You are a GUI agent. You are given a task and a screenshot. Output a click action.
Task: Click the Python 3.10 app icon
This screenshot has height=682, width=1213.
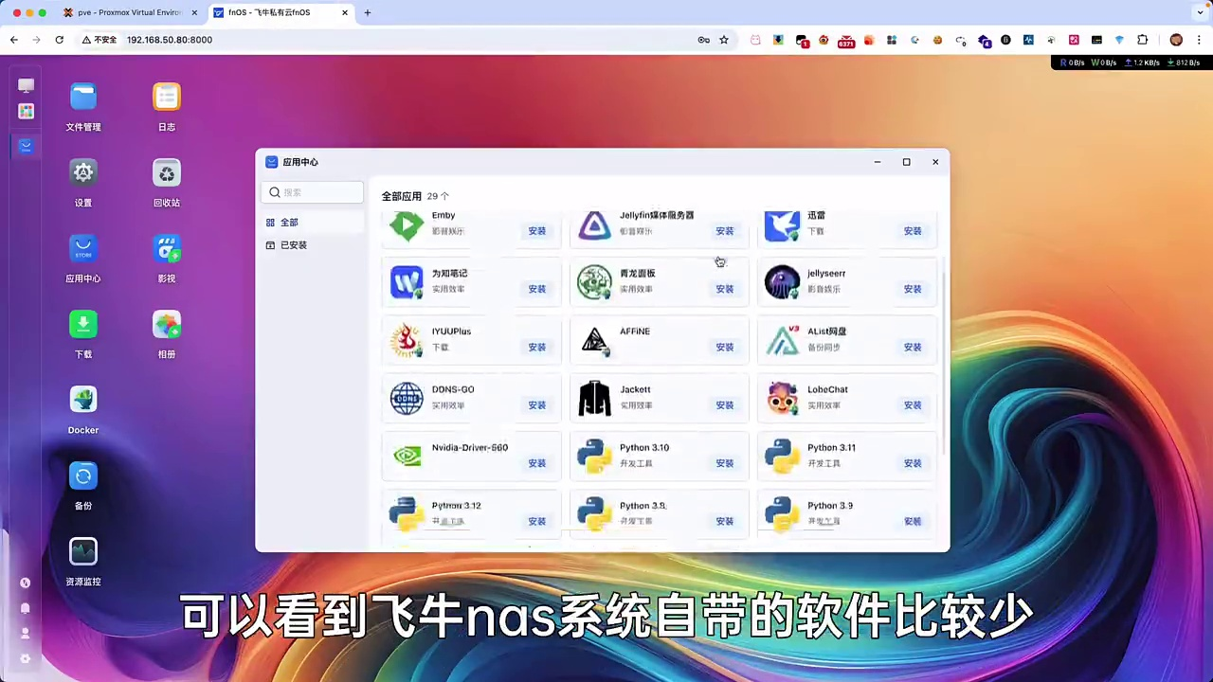[594, 456]
